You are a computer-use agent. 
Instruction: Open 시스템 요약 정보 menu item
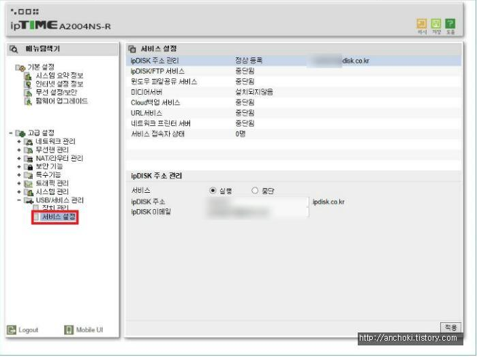pyautogui.click(x=59, y=76)
